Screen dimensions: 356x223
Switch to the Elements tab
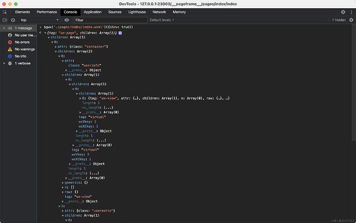[x=23, y=12]
